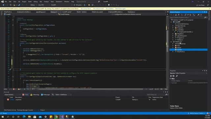211x119 pixels.
Task: Select Startup.cs in Solution Explorer
Action: point(180,40)
